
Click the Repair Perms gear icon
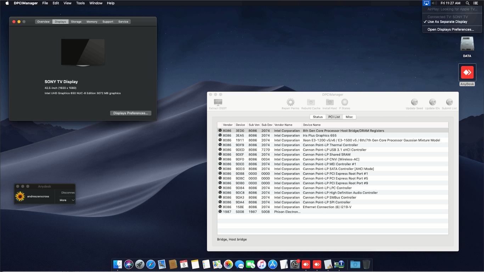pos(291,102)
